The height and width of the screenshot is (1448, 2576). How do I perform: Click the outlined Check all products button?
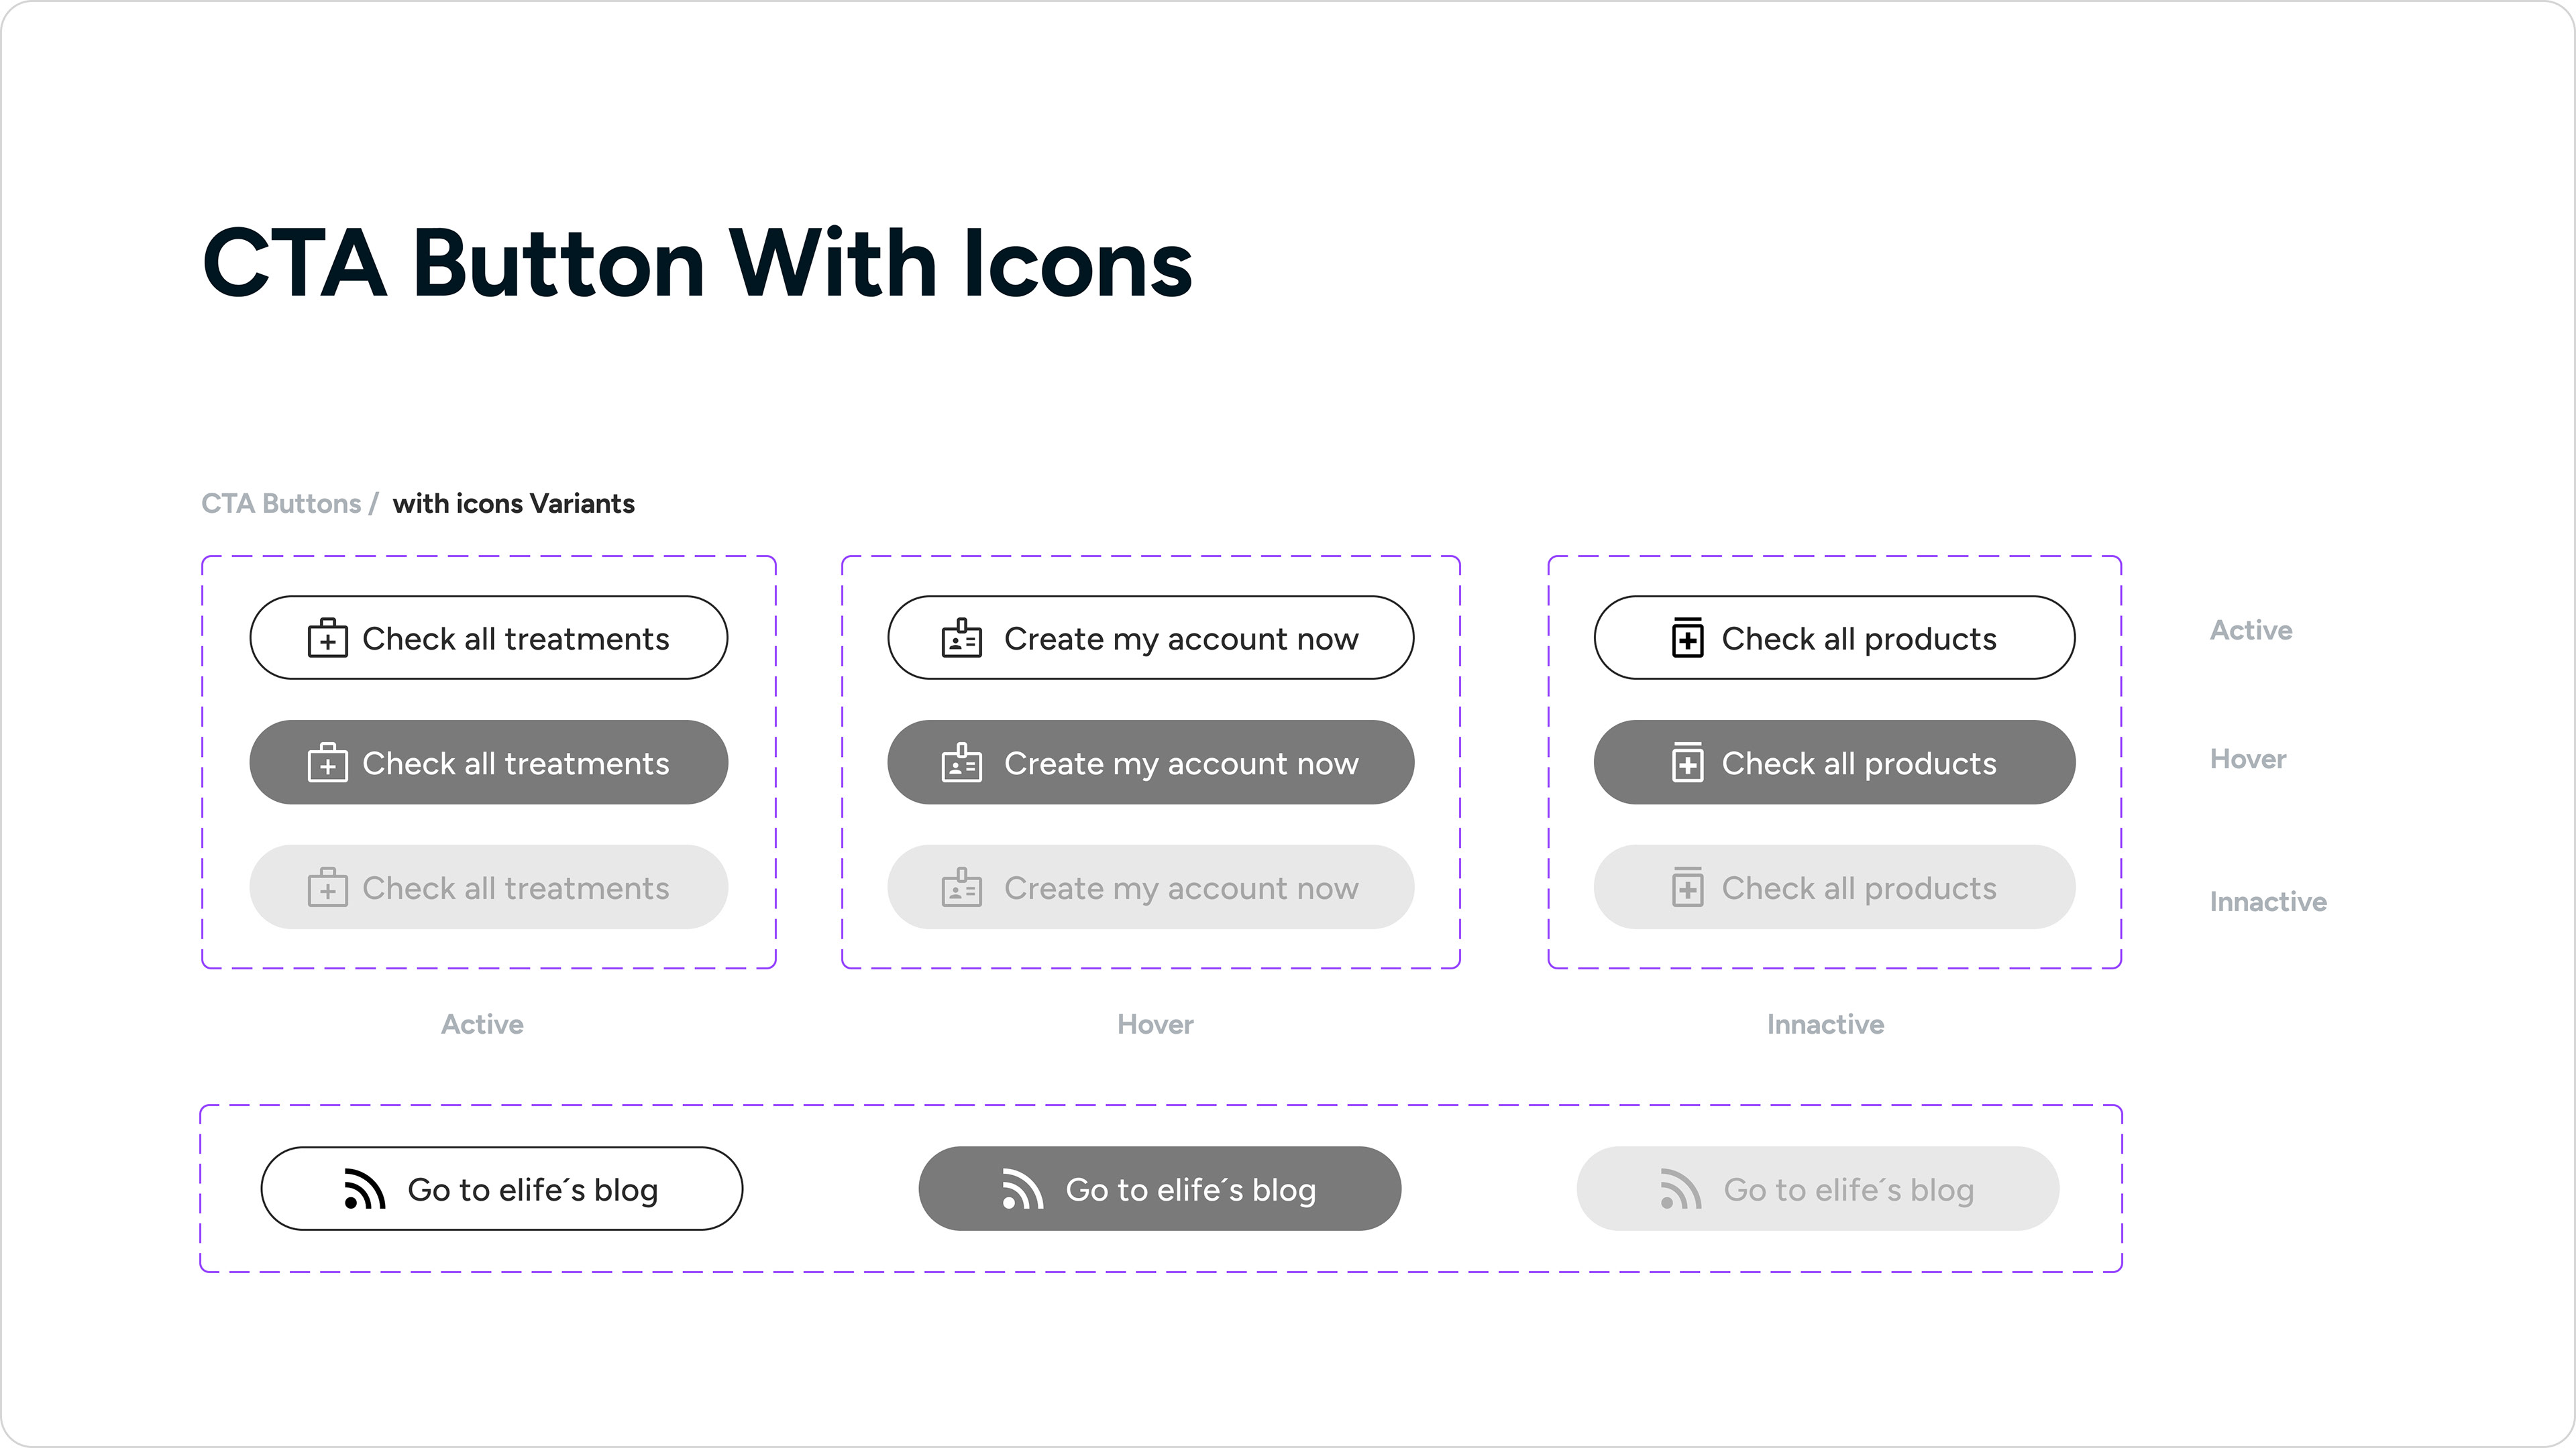[1834, 638]
